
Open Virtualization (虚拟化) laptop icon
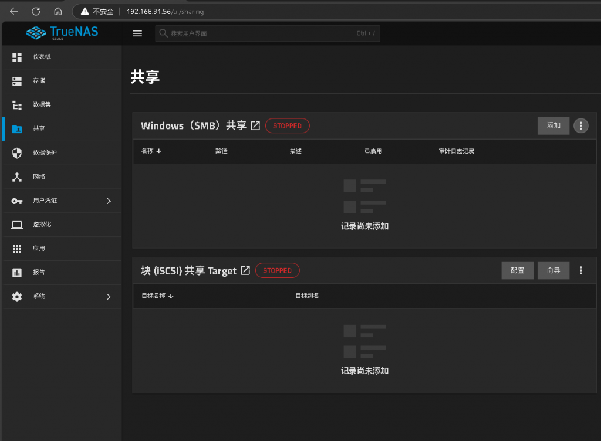(17, 225)
